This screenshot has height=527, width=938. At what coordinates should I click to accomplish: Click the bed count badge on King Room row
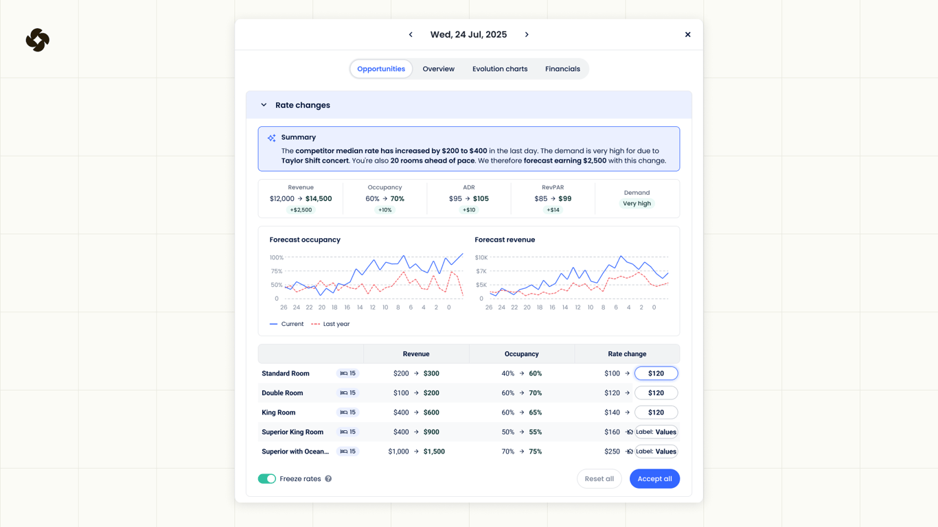tap(347, 412)
